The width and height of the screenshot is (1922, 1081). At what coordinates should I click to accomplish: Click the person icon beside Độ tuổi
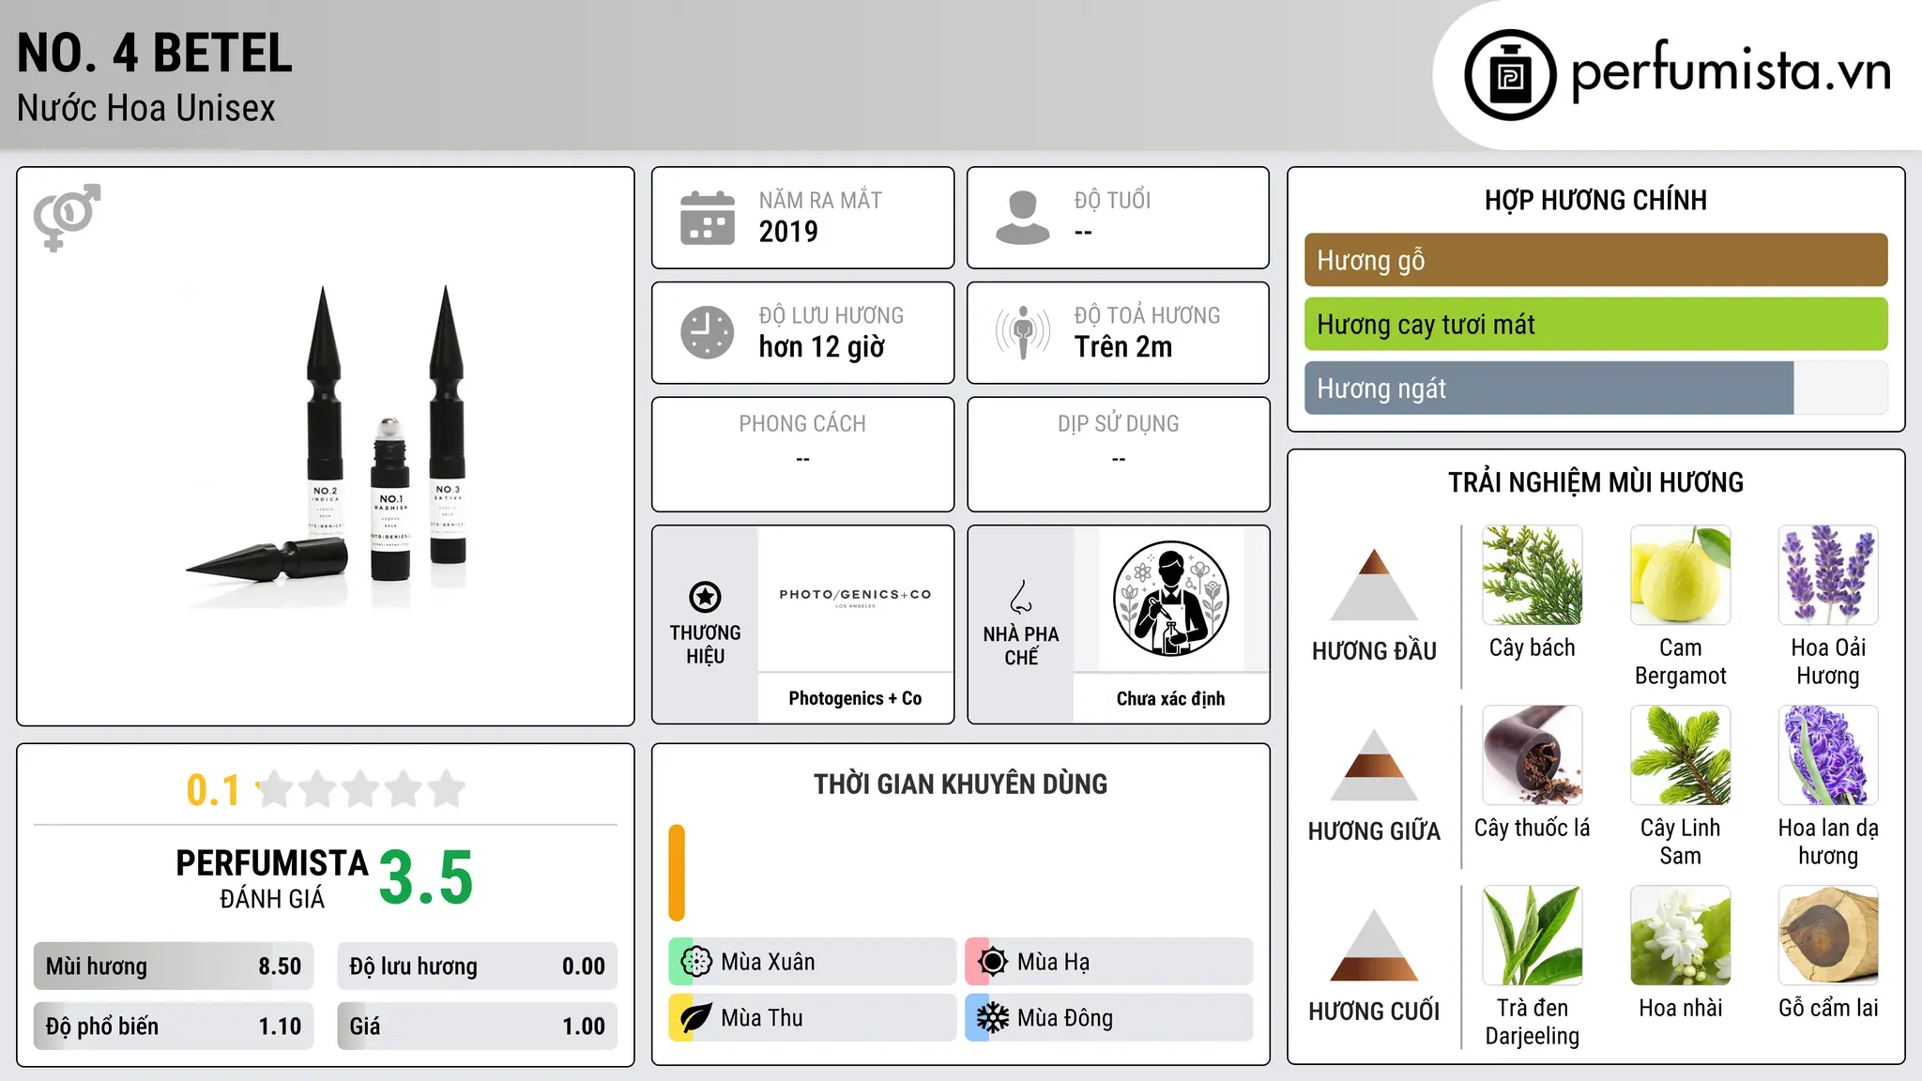[1022, 218]
